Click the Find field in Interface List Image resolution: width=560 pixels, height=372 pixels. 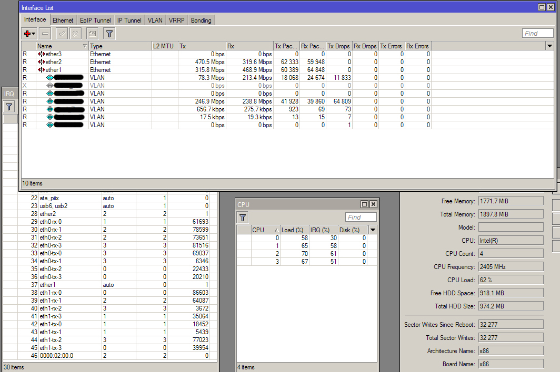pyautogui.click(x=537, y=34)
